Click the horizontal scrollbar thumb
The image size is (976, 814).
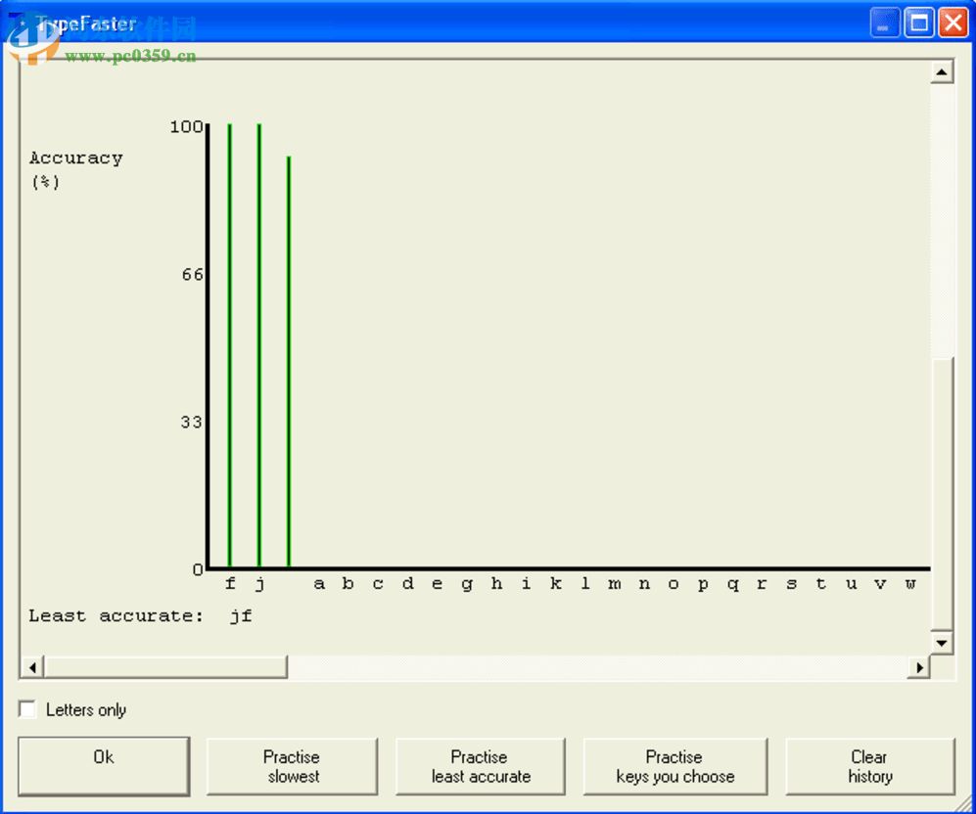165,667
